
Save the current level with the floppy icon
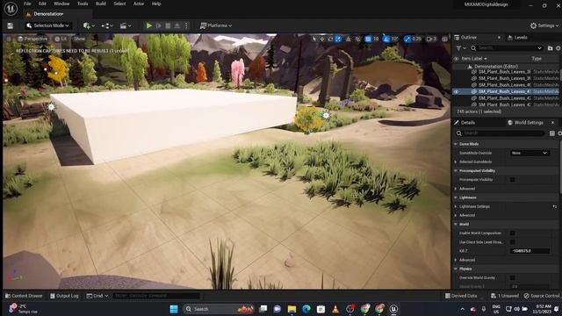[x=10, y=25]
